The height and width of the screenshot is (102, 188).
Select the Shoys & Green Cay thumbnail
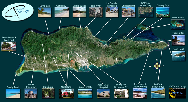tap(146, 12)
